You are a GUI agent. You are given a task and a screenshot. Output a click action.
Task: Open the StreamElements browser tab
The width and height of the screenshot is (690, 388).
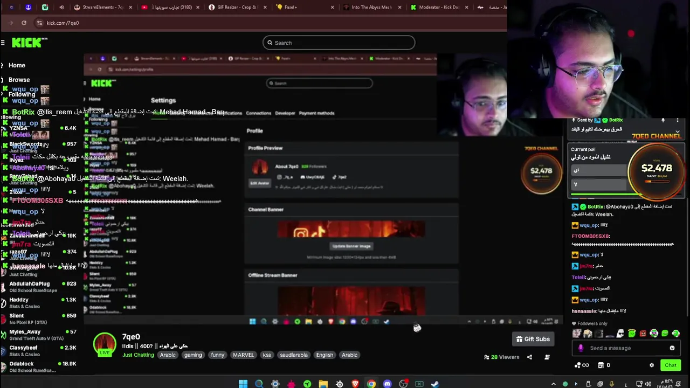coord(102,7)
